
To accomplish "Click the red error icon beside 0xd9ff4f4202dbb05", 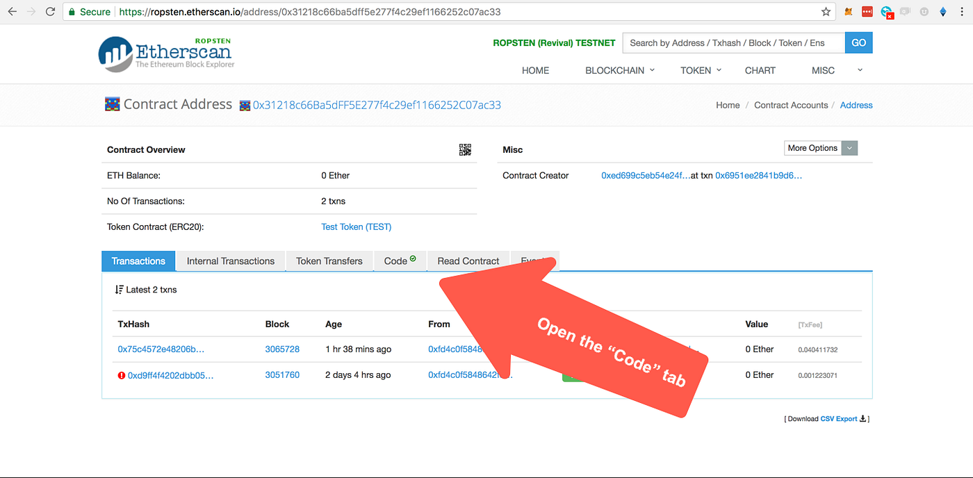I will click(122, 375).
